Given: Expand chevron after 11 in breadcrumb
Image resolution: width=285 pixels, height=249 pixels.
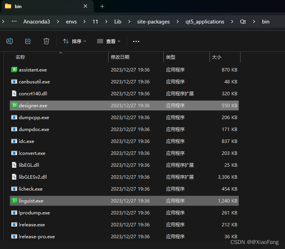Looking at the screenshot, I should [x=106, y=22].
